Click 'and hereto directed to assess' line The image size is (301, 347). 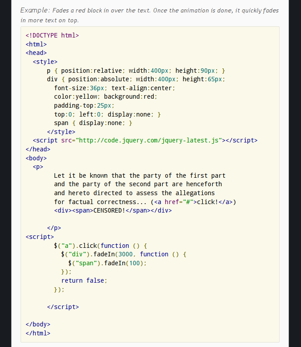pyautogui.click(x=134, y=193)
